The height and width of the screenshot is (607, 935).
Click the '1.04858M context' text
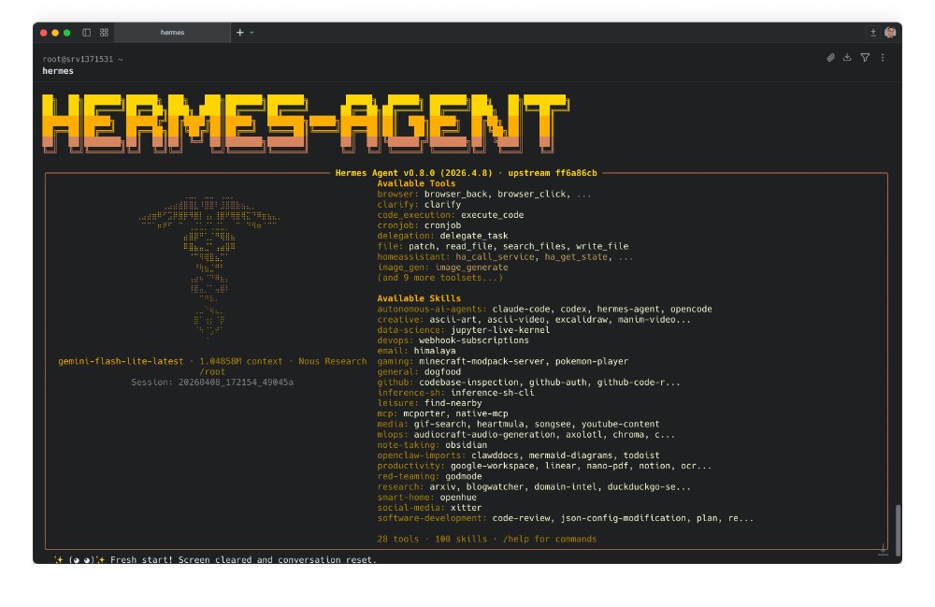[241, 361]
